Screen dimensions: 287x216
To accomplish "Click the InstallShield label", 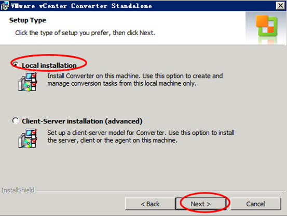I will pos(18,190).
